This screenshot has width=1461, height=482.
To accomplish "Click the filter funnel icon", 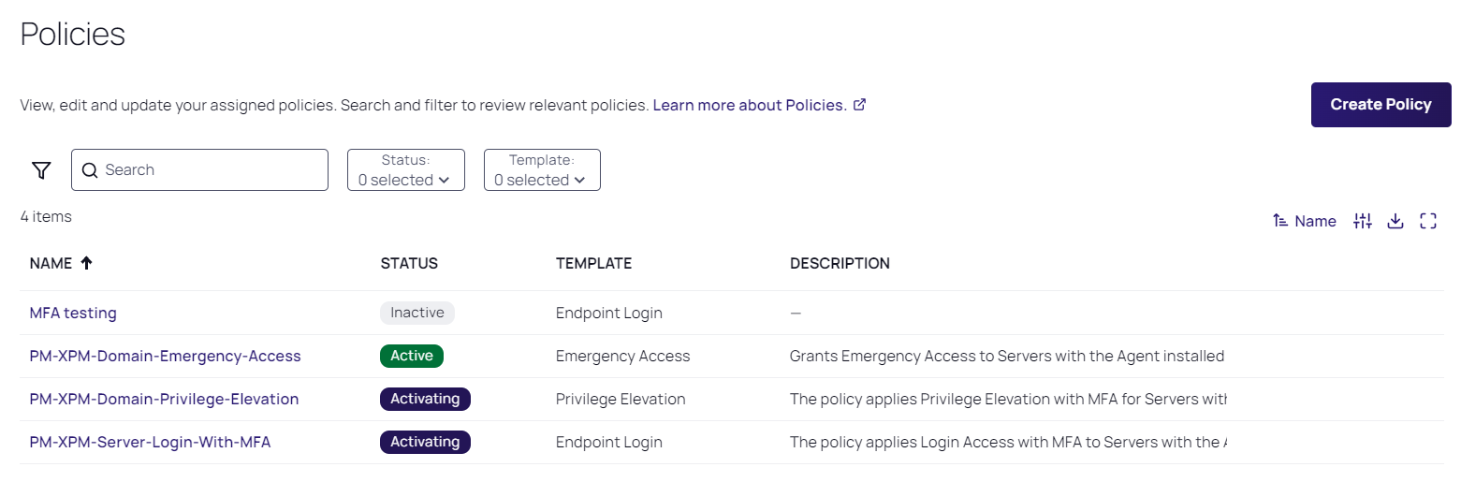I will click(41, 170).
